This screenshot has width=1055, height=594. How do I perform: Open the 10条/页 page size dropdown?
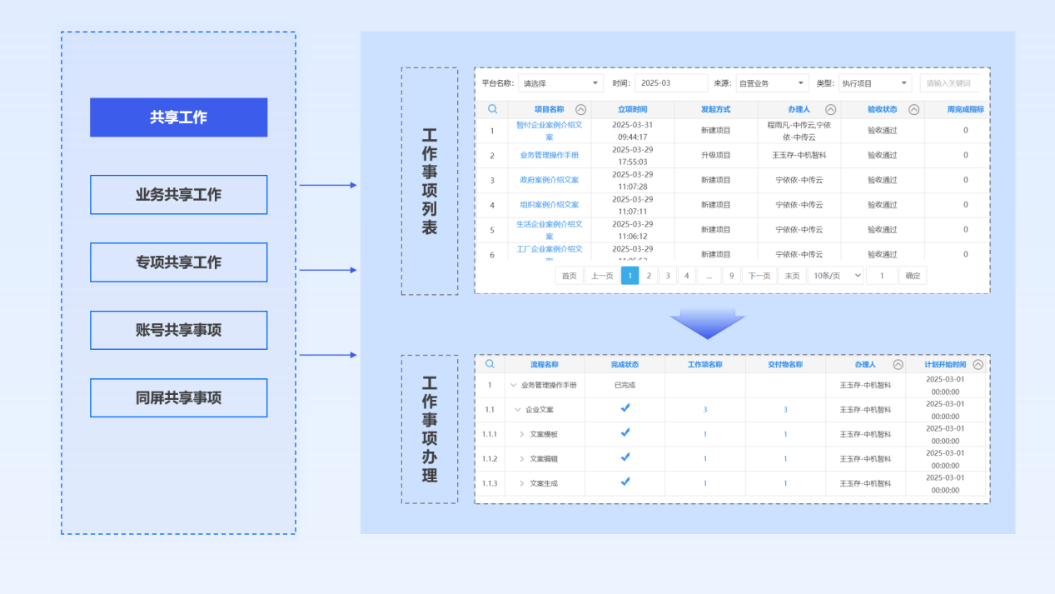pyautogui.click(x=835, y=276)
